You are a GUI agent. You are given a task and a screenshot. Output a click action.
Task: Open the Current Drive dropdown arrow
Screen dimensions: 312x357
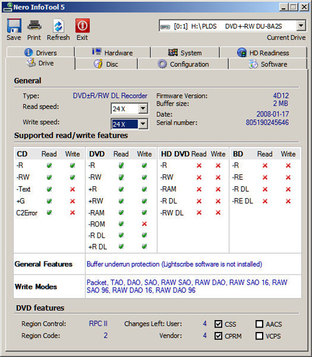tap(301, 26)
